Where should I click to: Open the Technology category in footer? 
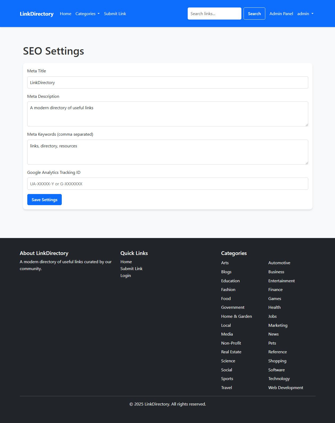(279, 379)
